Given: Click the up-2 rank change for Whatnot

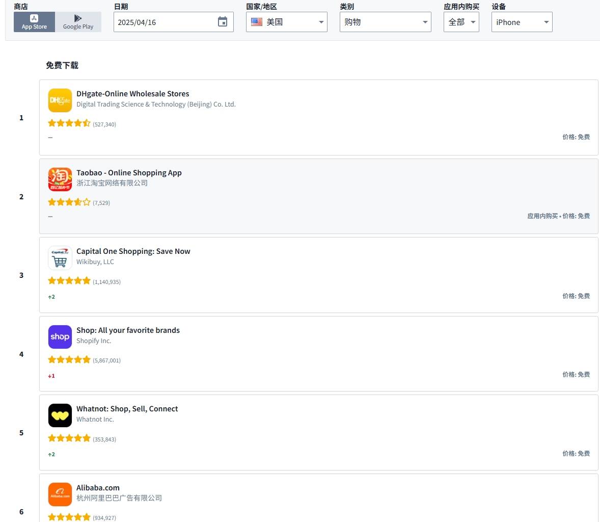Looking at the screenshot, I should (x=51, y=454).
